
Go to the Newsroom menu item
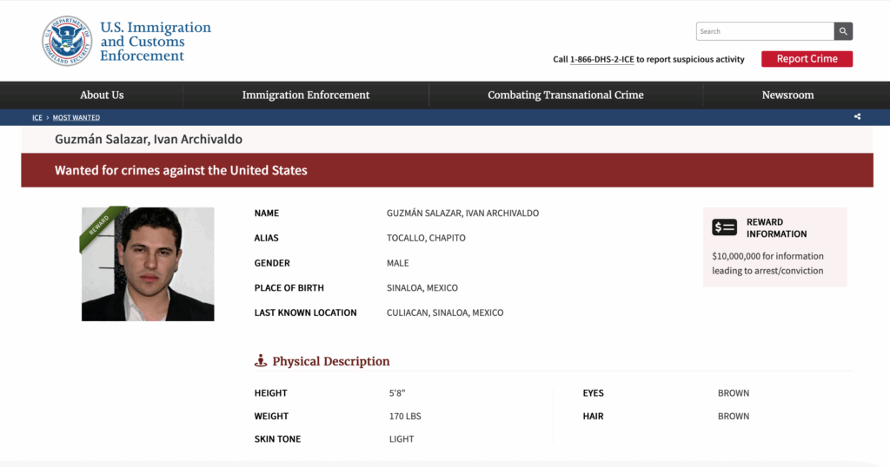[x=787, y=95]
